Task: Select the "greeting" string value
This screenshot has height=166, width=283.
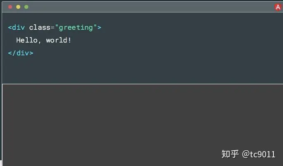Action: pos(76,28)
